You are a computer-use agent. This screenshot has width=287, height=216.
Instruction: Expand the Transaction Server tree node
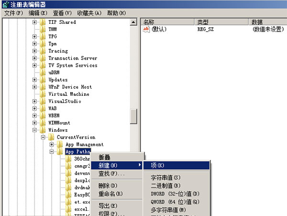tap(34, 58)
